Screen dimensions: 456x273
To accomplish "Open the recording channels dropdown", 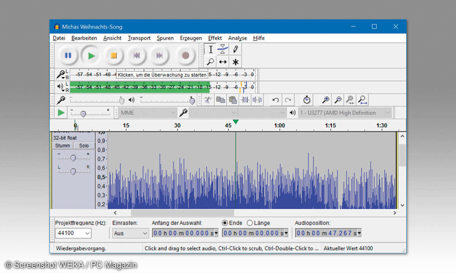I will tap(262, 113).
